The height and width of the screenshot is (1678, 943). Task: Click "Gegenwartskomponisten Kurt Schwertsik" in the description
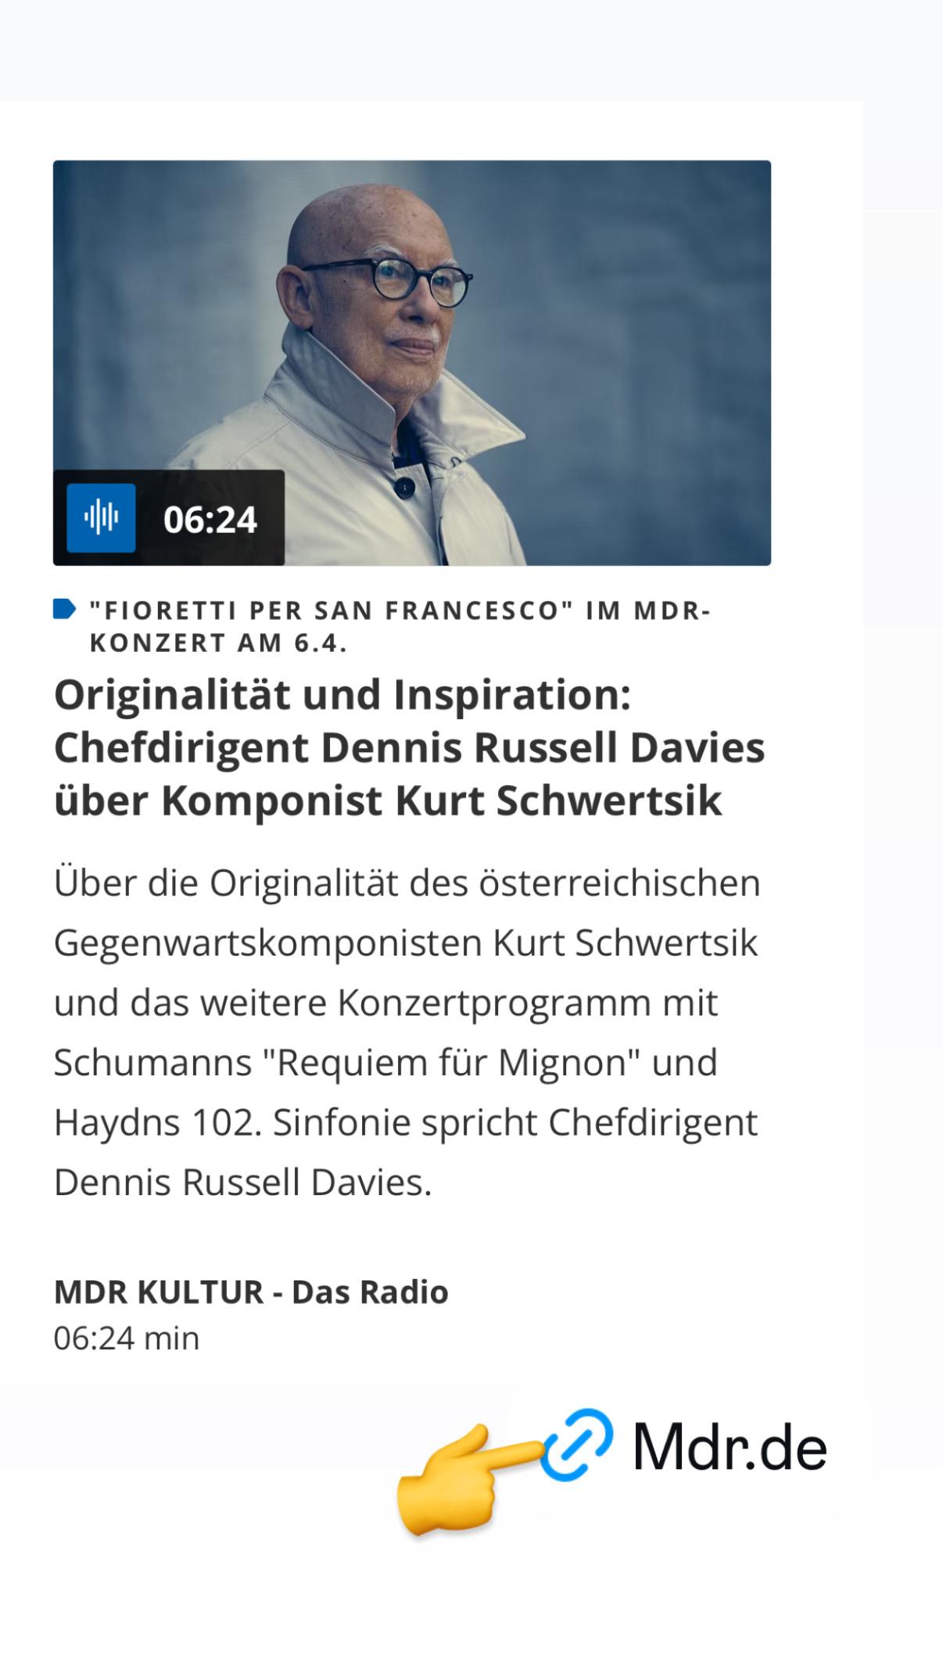pos(406,943)
